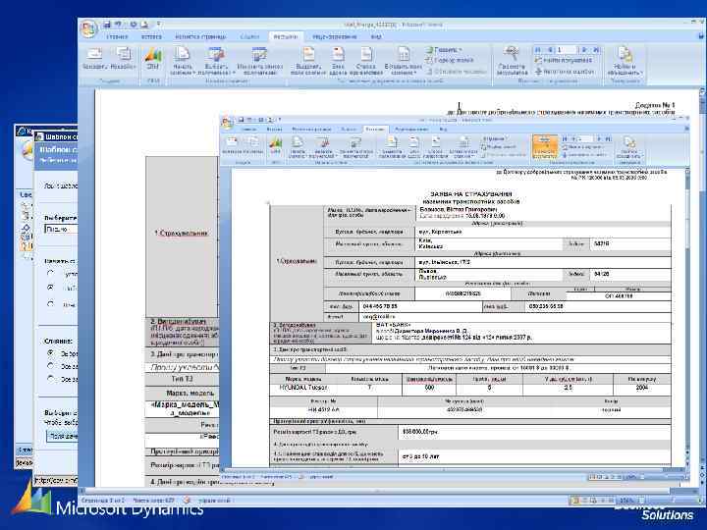Click Найти получателя in back Word ribbon
707x530 pixels.
(x=564, y=61)
